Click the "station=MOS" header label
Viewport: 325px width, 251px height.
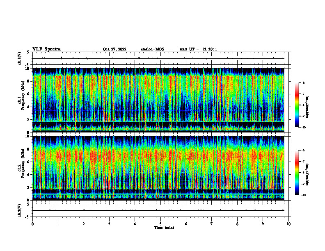153,49
